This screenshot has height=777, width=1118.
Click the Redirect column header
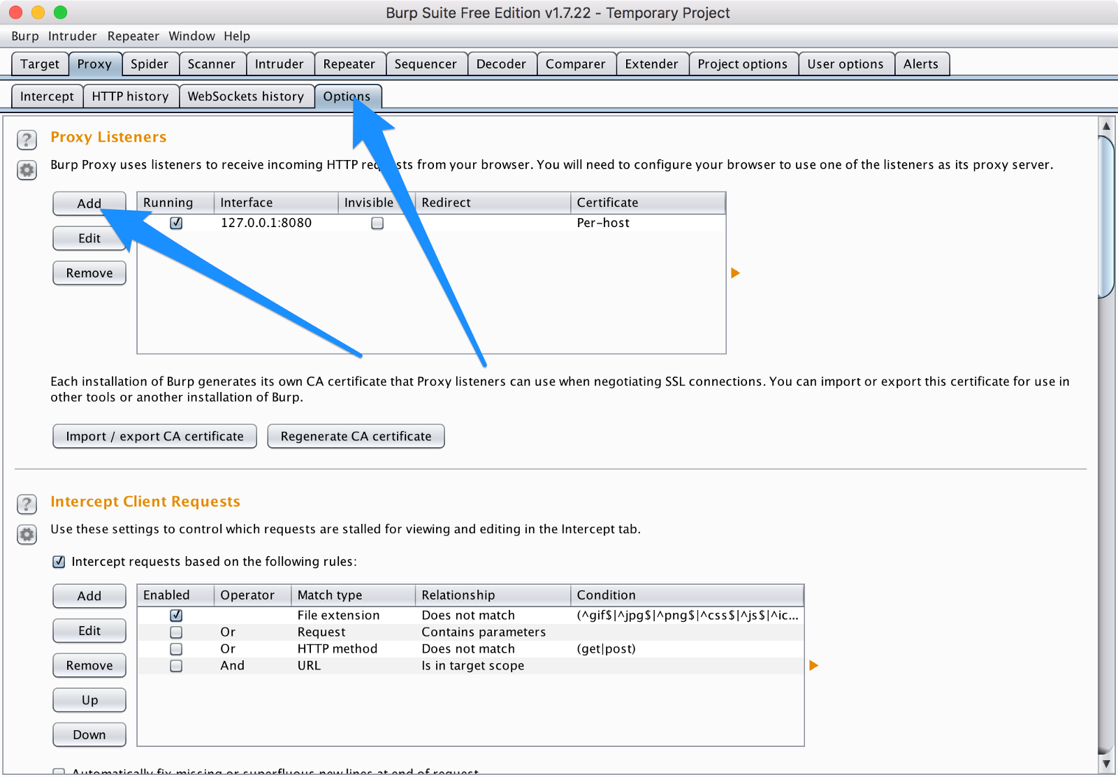(x=493, y=203)
